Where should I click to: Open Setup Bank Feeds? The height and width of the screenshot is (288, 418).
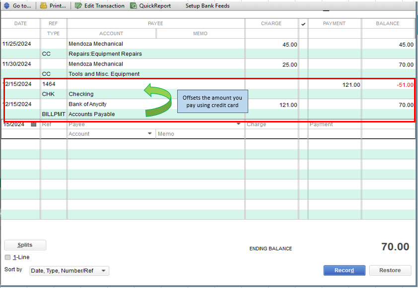coord(208,5)
